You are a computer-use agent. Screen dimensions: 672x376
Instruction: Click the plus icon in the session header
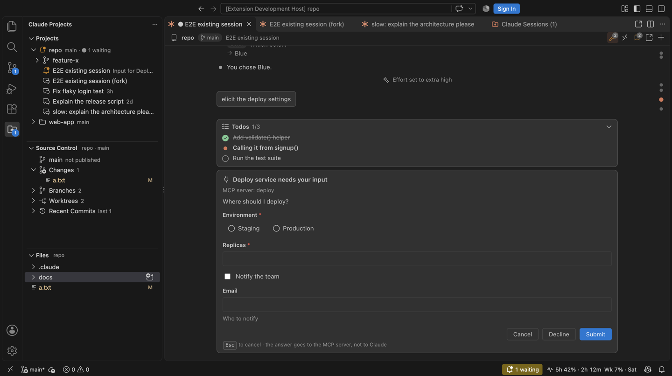pos(661,38)
